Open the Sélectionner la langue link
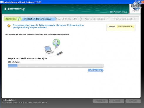The height and width of the screenshot is (108, 144). point(118,12)
